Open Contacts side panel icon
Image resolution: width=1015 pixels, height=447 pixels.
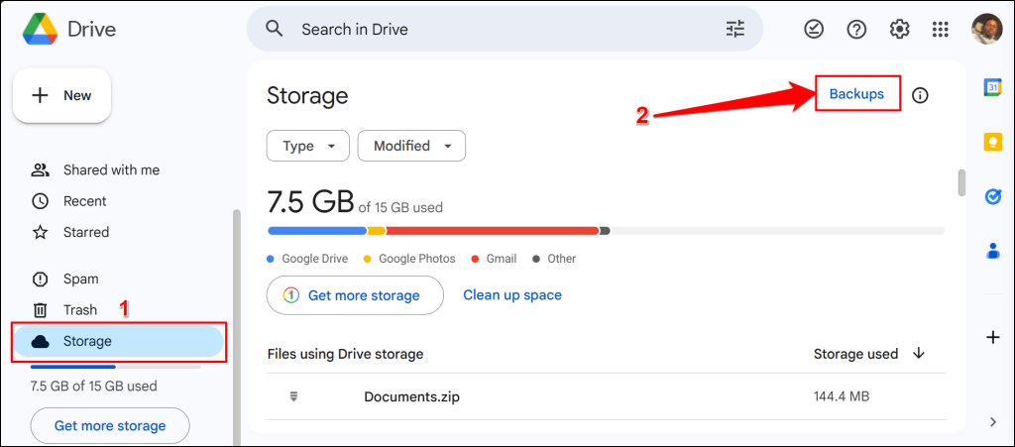pyautogui.click(x=992, y=251)
